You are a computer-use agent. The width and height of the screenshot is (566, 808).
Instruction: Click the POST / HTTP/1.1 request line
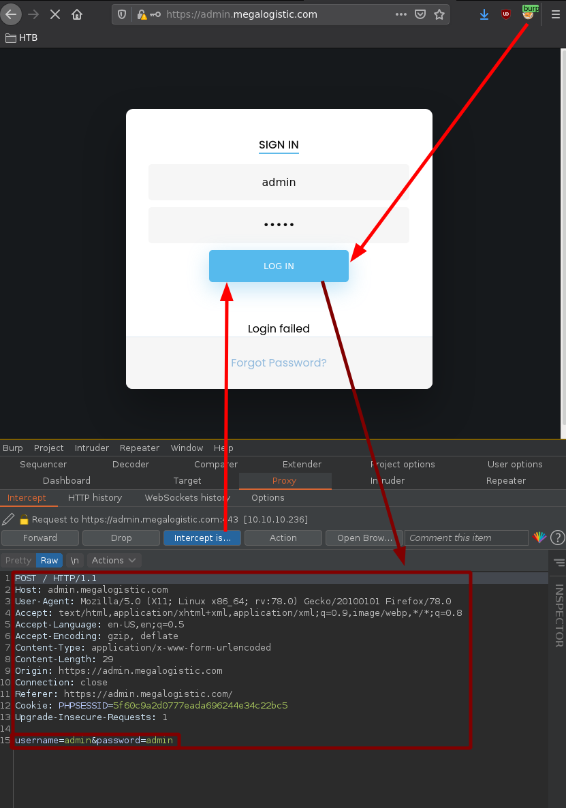point(56,578)
